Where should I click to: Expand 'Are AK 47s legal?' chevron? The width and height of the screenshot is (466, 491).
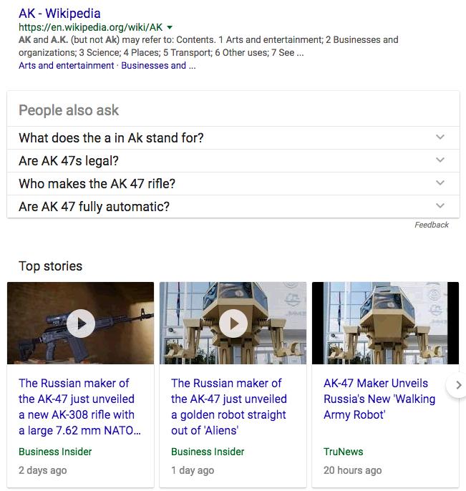(440, 160)
